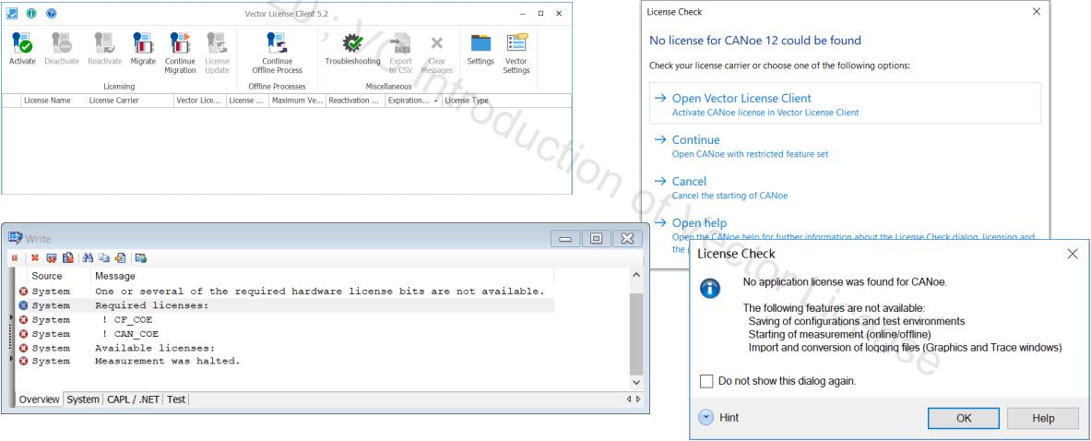This screenshot has height=441, width=1091.
Task: Choose Cancel the starting of CANoe
Action: 846,188
